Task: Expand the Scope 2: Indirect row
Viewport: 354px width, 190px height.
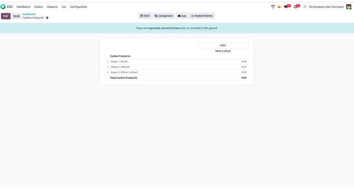Action: point(108,67)
